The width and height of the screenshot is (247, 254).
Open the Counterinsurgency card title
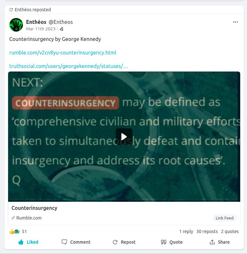click(34, 208)
